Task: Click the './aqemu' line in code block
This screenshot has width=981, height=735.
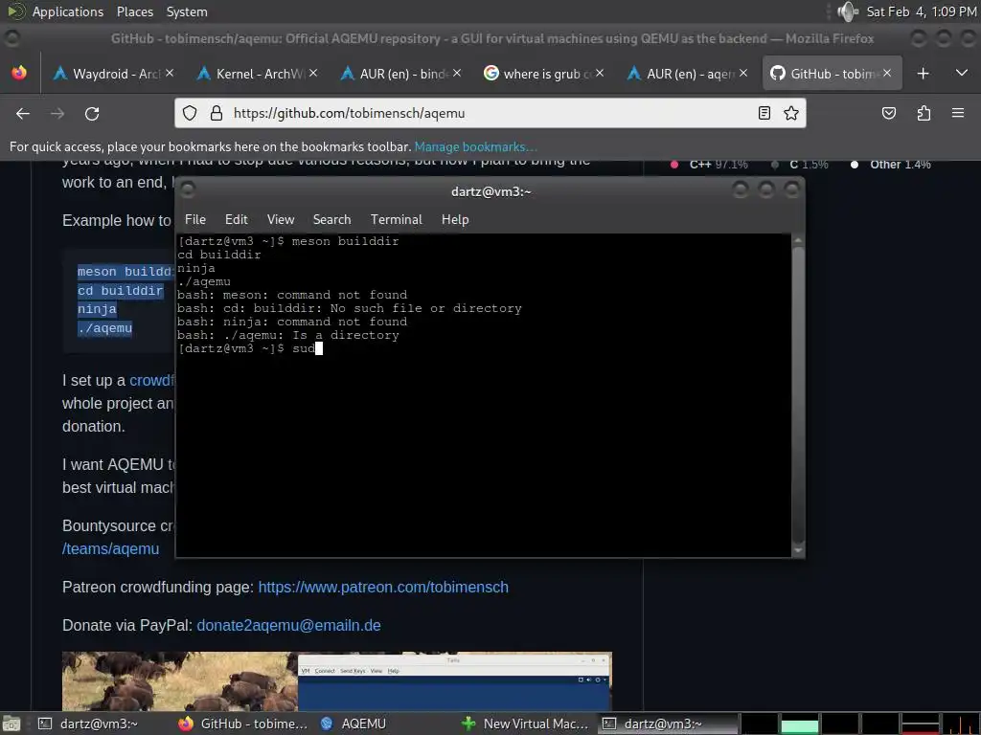Action: [x=104, y=328]
